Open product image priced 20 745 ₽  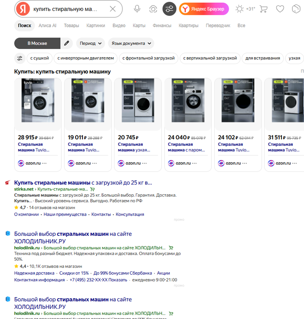pos(138,100)
